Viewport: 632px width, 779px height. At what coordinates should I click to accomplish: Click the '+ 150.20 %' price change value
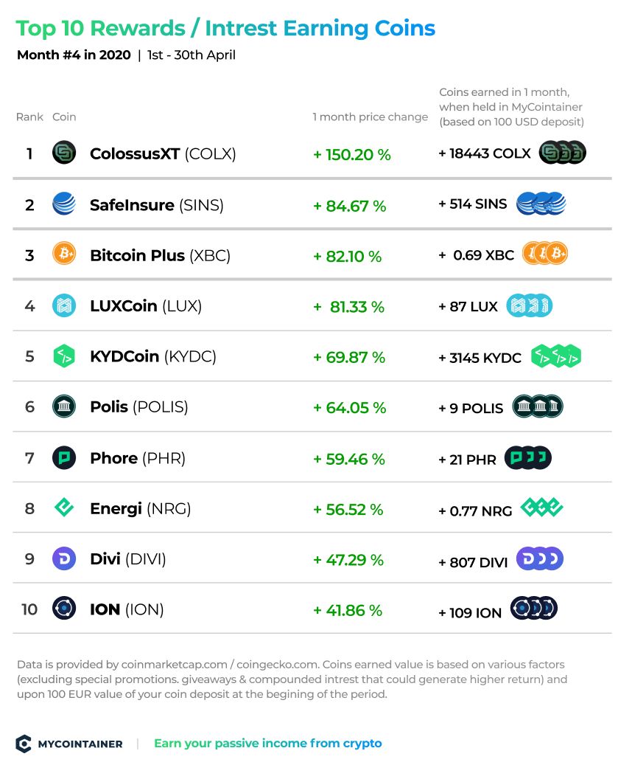(351, 154)
